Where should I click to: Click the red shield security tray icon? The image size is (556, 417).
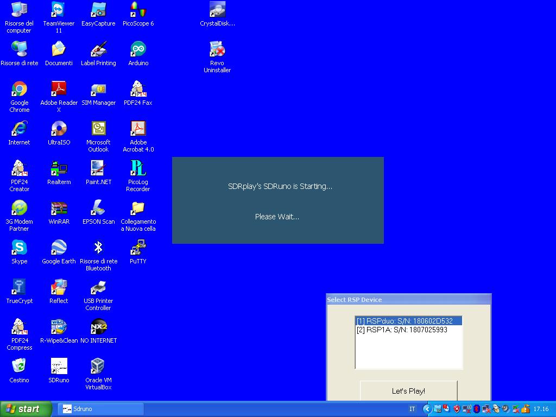[457, 409]
